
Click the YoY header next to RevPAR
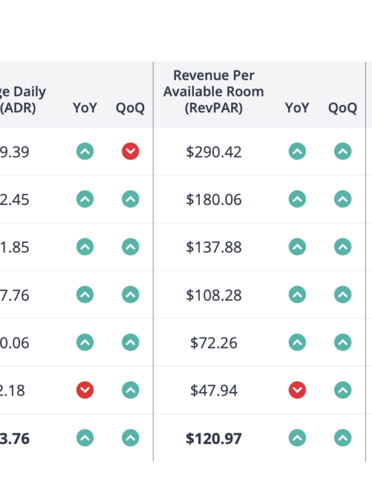297,108
